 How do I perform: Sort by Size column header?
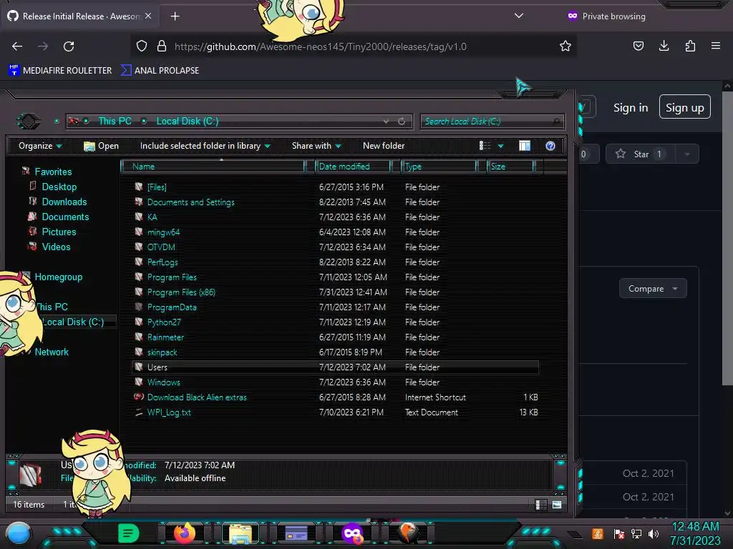coord(510,166)
